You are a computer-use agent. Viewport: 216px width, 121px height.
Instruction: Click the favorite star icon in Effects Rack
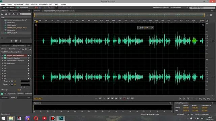30,49
